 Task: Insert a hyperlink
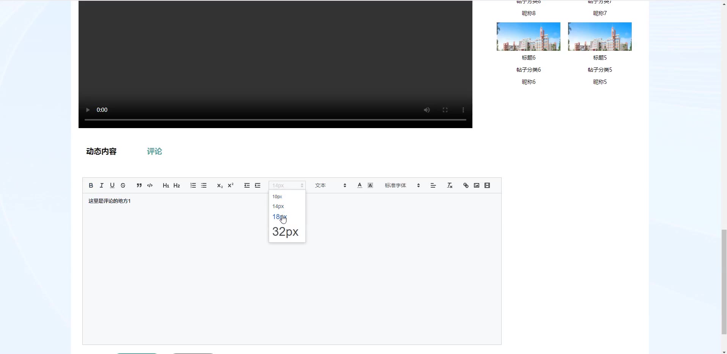pos(466,185)
